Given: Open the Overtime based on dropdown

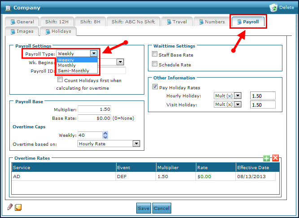Looking at the screenshot, I should (136, 144).
